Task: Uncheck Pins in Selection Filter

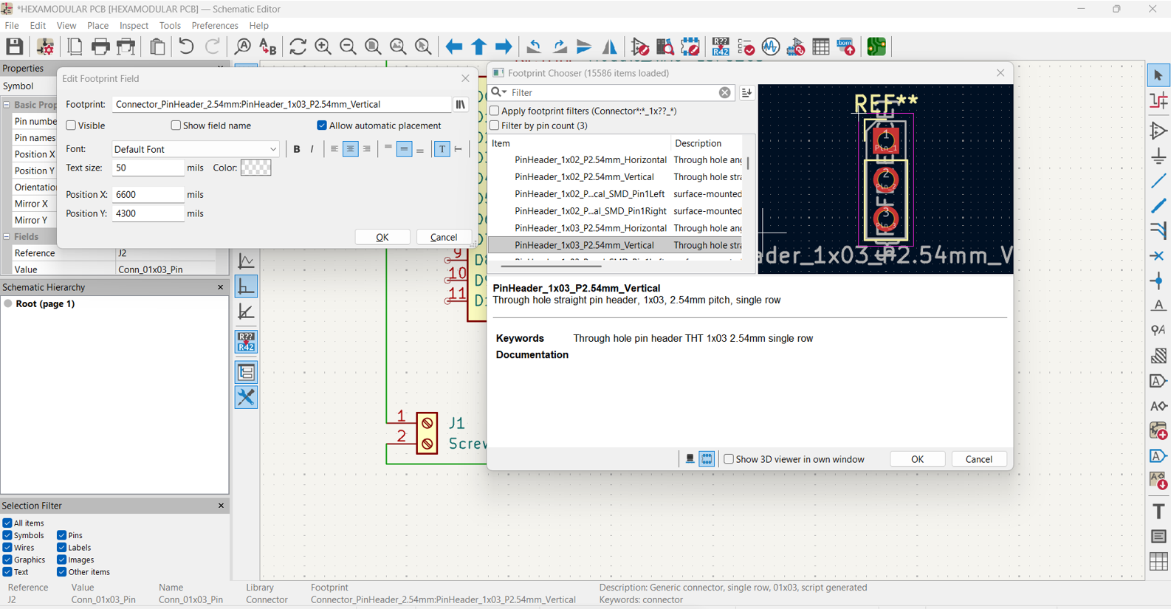Action: [x=62, y=535]
